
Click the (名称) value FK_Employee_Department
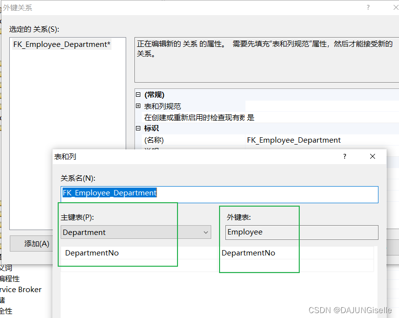click(x=293, y=140)
